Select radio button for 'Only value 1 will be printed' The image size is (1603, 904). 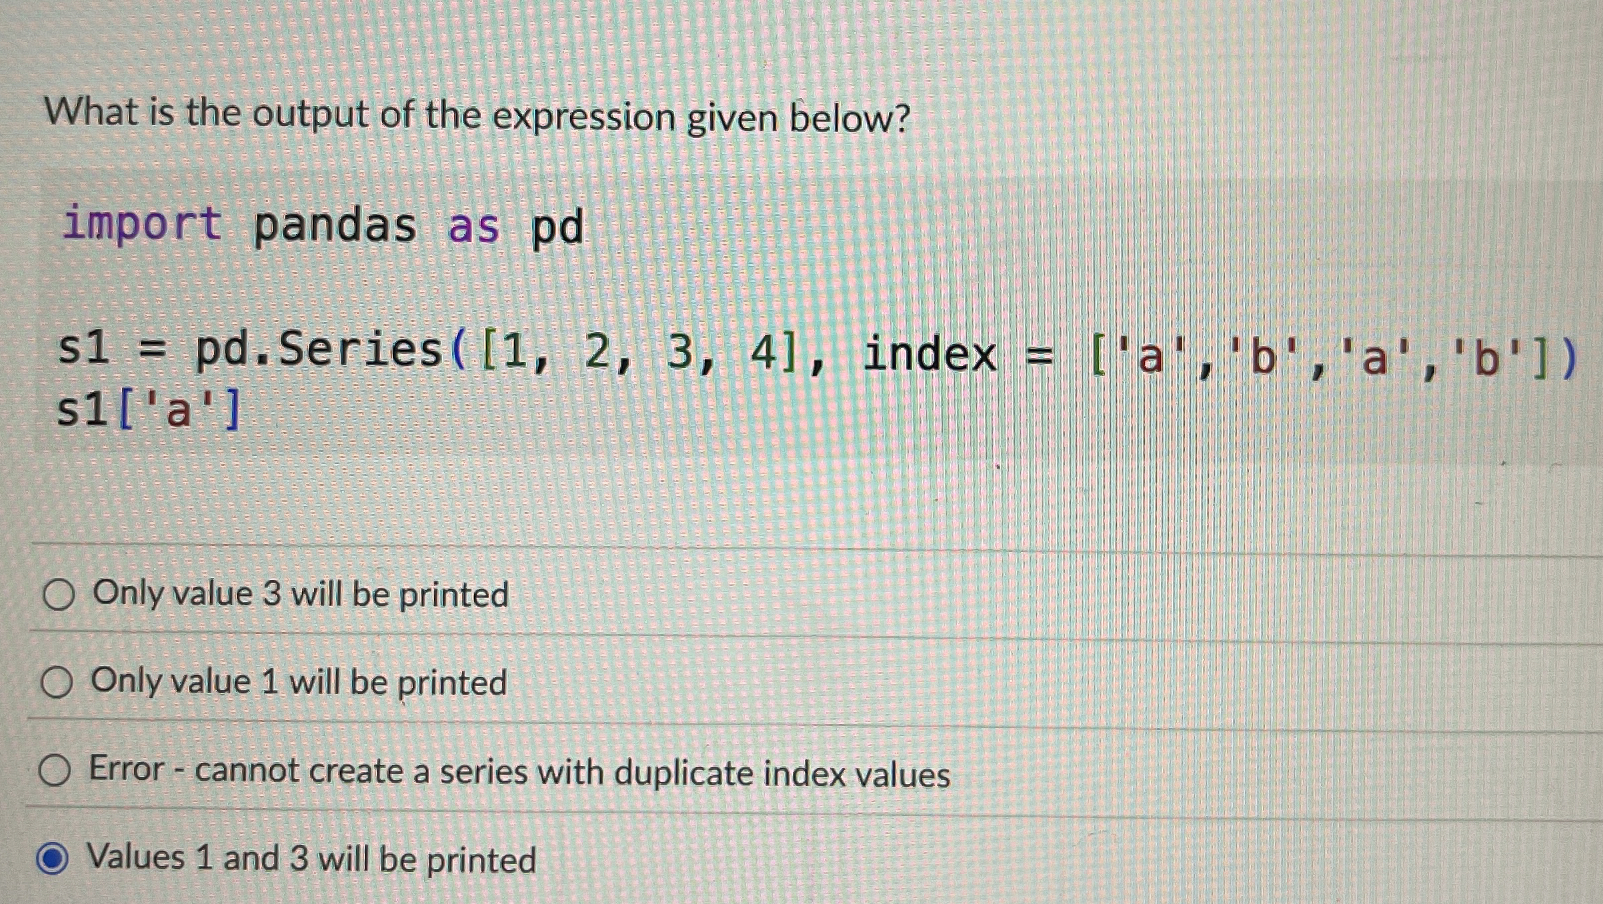point(59,682)
